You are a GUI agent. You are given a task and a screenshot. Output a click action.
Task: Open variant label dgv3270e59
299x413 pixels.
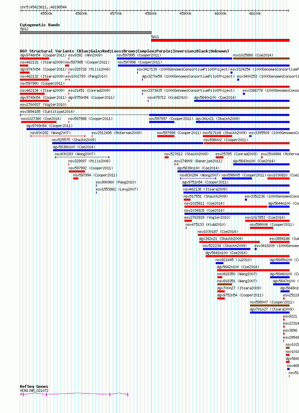pos(152,76)
